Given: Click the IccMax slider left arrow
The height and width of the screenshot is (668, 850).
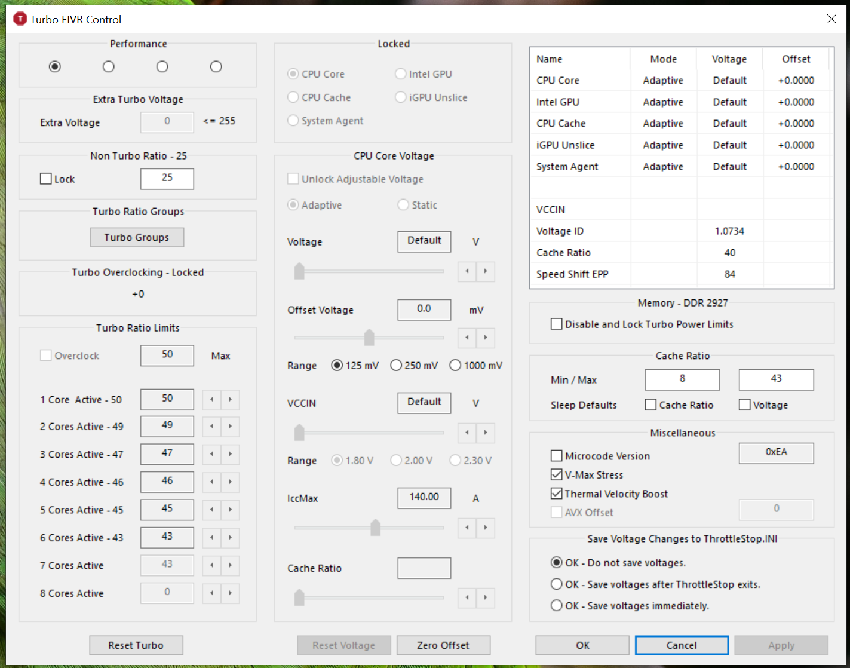Looking at the screenshot, I should tap(467, 528).
